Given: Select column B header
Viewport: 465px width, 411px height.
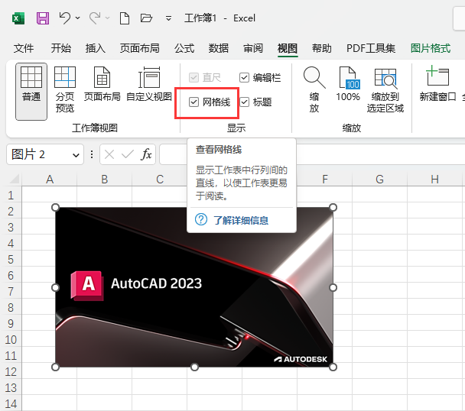Looking at the screenshot, I should 104,180.
